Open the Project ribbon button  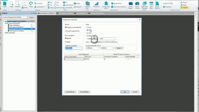pos(5,5)
